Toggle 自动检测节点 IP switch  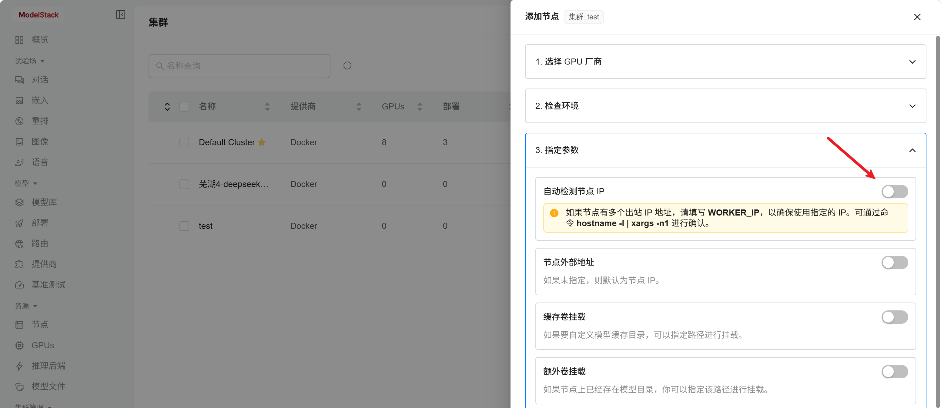pyautogui.click(x=894, y=191)
